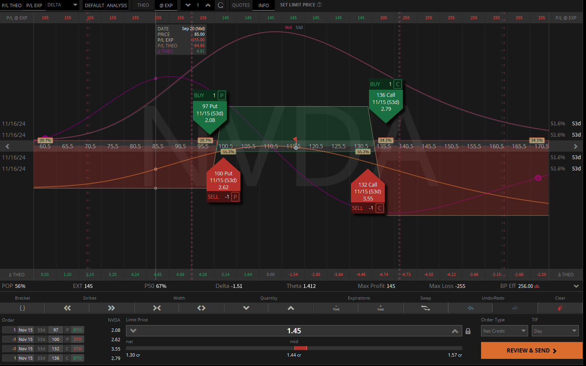Increase quantity using the up chevron under Quantity
Screen dimensions: 586x366
tap(291, 308)
